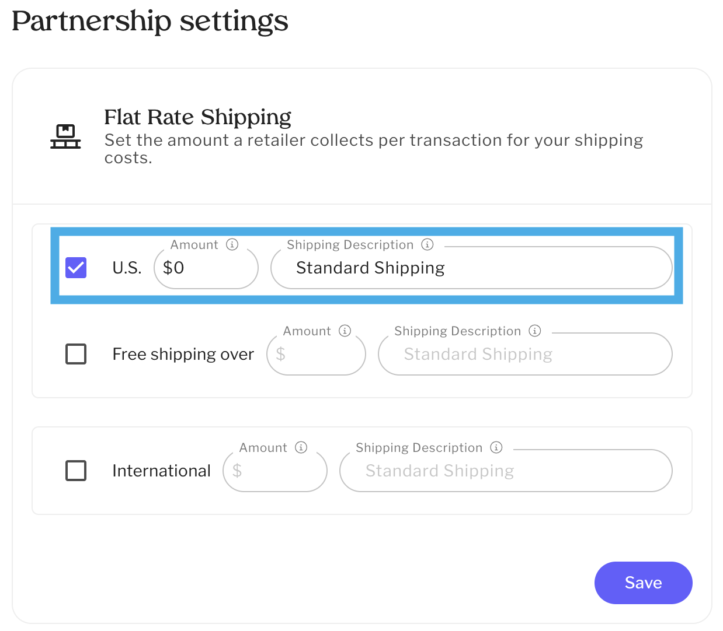Enable the Free shipping over checkbox
The height and width of the screenshot is (631, 723).
pyautogui.click(x=76, y=354)
